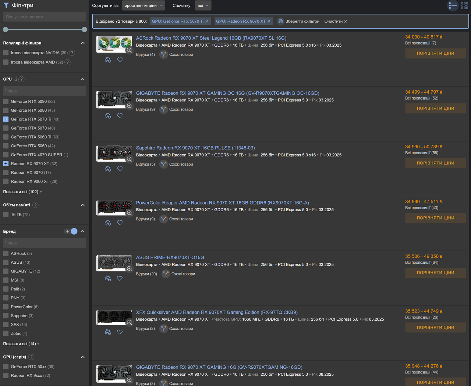
Task: Help icon beside GPU (серія) heading
Action: coord(31,357)
